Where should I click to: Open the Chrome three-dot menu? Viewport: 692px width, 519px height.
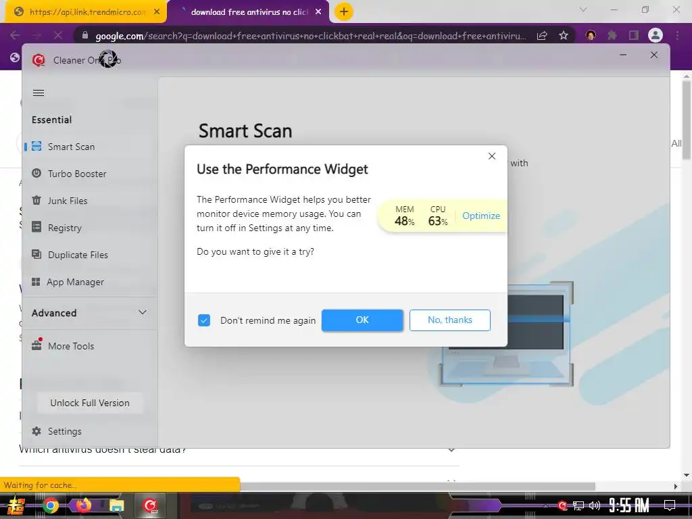[677, 35]
